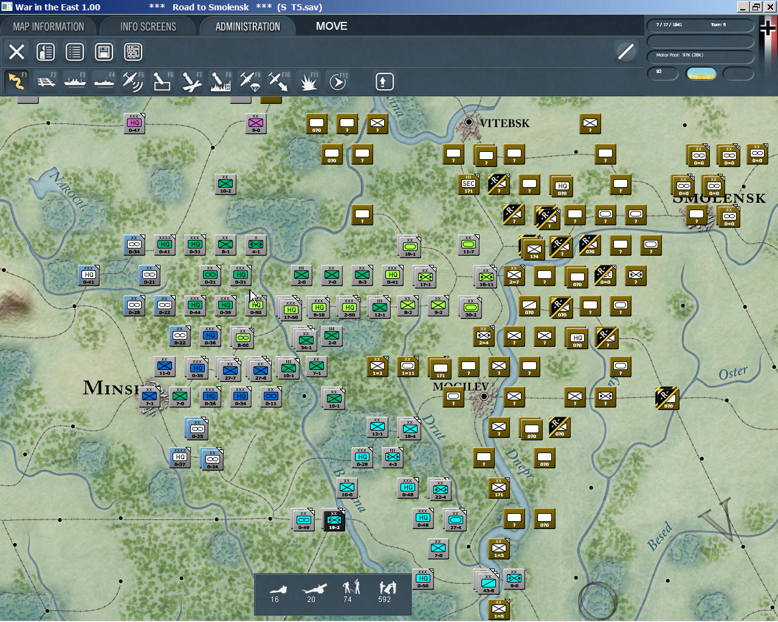Open the MAP INFORMATION tab
The image size is (778, 622).
point(49,27)
